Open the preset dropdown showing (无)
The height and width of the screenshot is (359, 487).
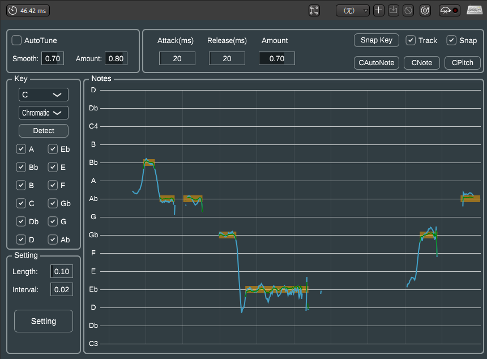353,11
